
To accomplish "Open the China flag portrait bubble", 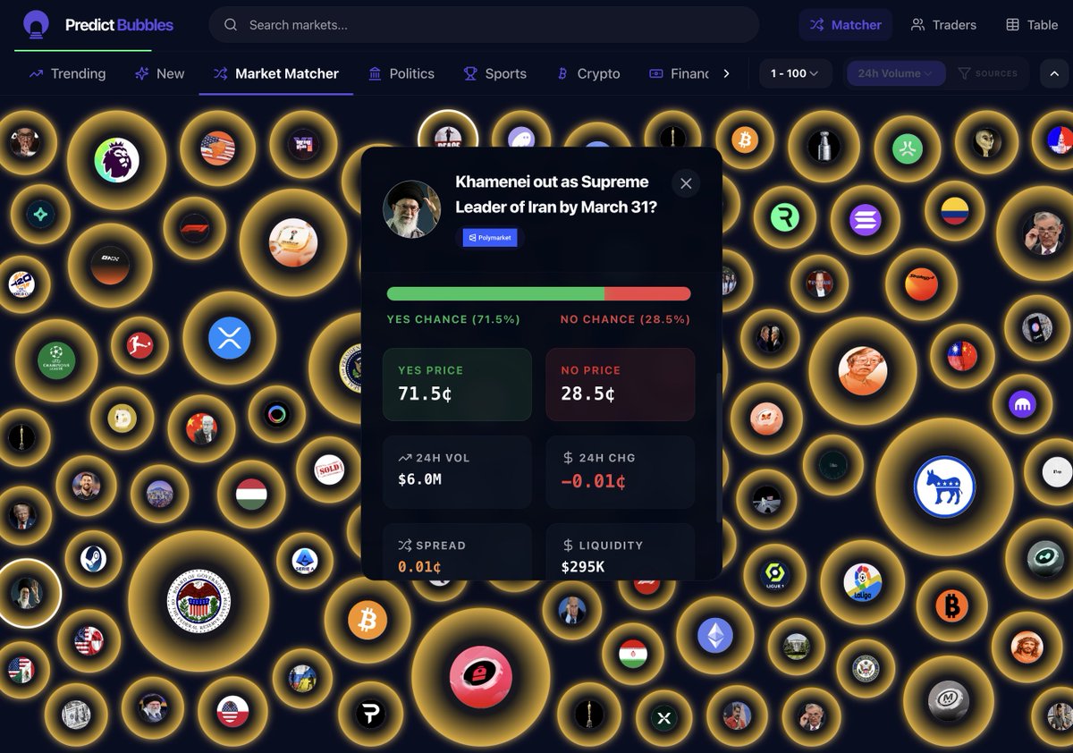I will [201, 428].
